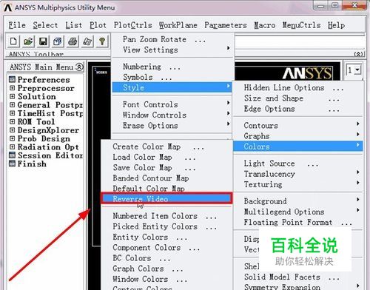This screenshot has height=290, width=370.
Task: Click the ANSYS command input field
Action: click(x=300, y=42)
